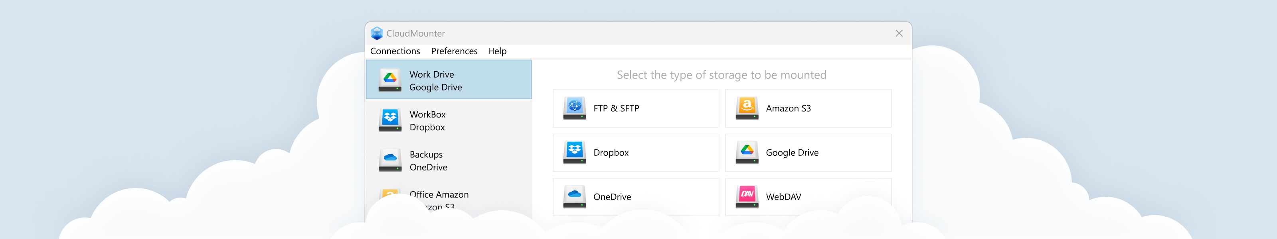Click the OneDrive storage cloud icon in grid
This screenshot has height=239, width=1277.
(575, 196)
